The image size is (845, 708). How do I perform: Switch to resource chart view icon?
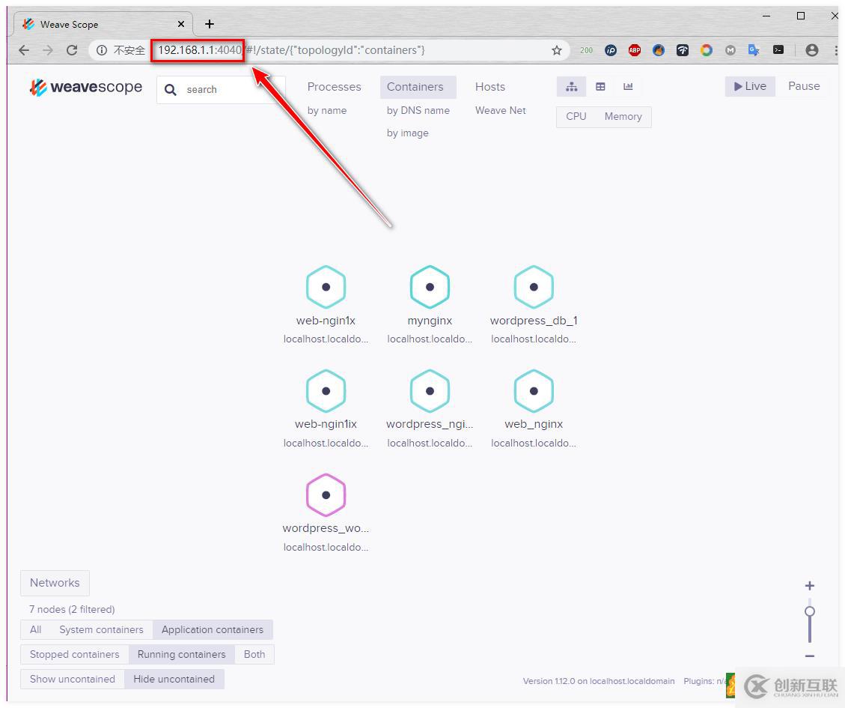[x=628, y=86]
